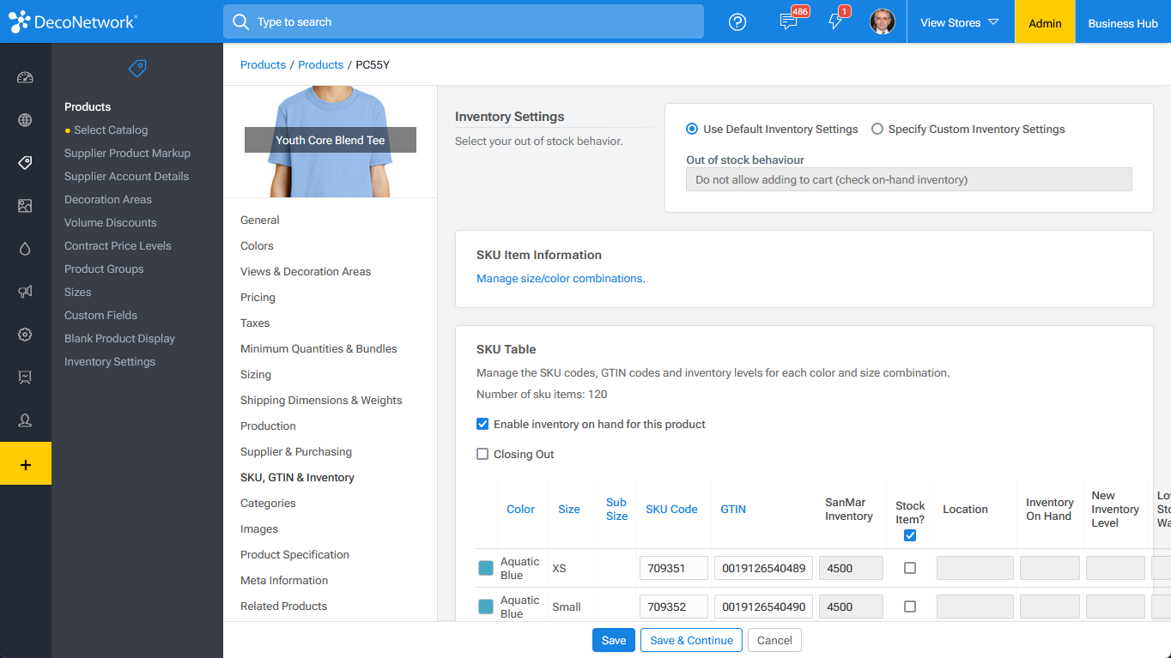Viewport: 1171px width, 658px height.
Task: Click the Aquatic Blue XS color swatch
Action: (486, 568)
